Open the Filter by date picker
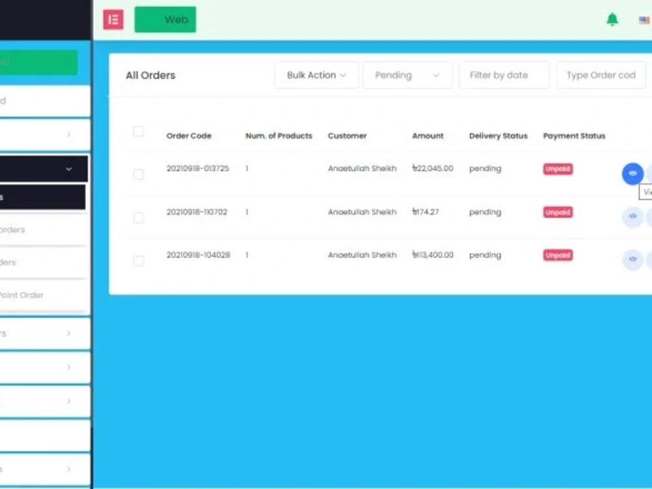 503,75
